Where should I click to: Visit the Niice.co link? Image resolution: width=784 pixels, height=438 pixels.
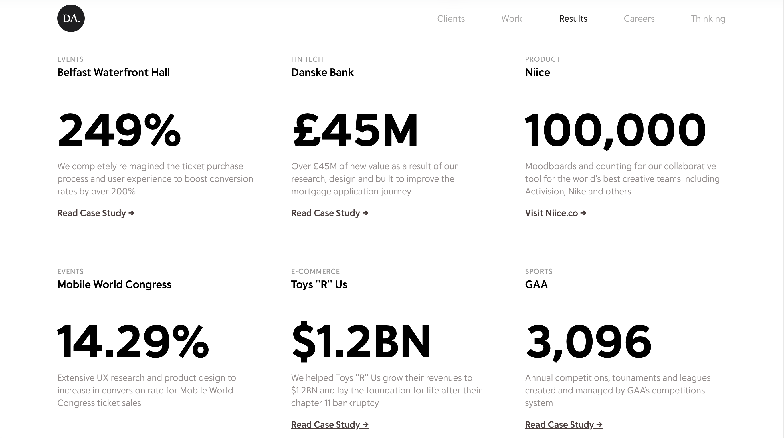(555, 213)
